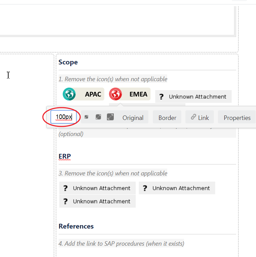Screen dimensions: 256x257
Task: Click 'Add the link to SAP procedures' text
Action: point(121,244)
